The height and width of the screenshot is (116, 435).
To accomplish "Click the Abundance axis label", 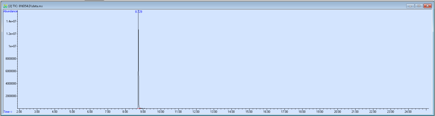I will (x=10, y=11).
